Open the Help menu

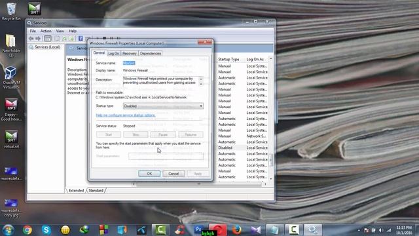(73, 31)
